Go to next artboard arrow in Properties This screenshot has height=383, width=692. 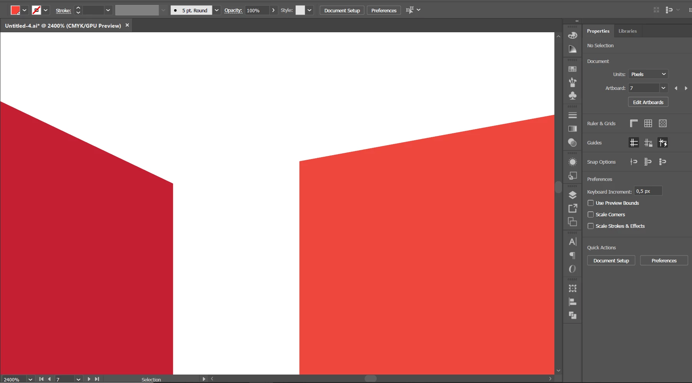(x=686, y=88)
